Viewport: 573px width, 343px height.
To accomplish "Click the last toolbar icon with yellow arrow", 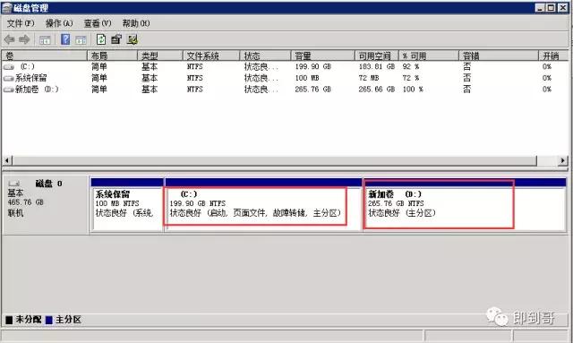I will click(x=132, y=39).
